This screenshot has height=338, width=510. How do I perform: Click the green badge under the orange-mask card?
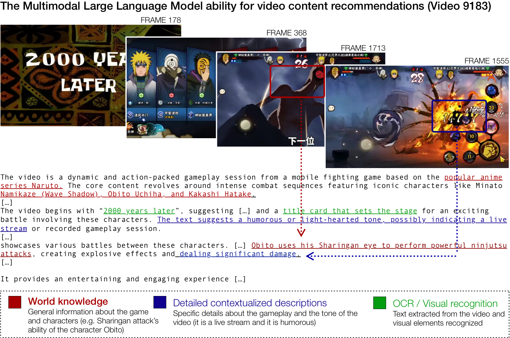click(201, 95)
